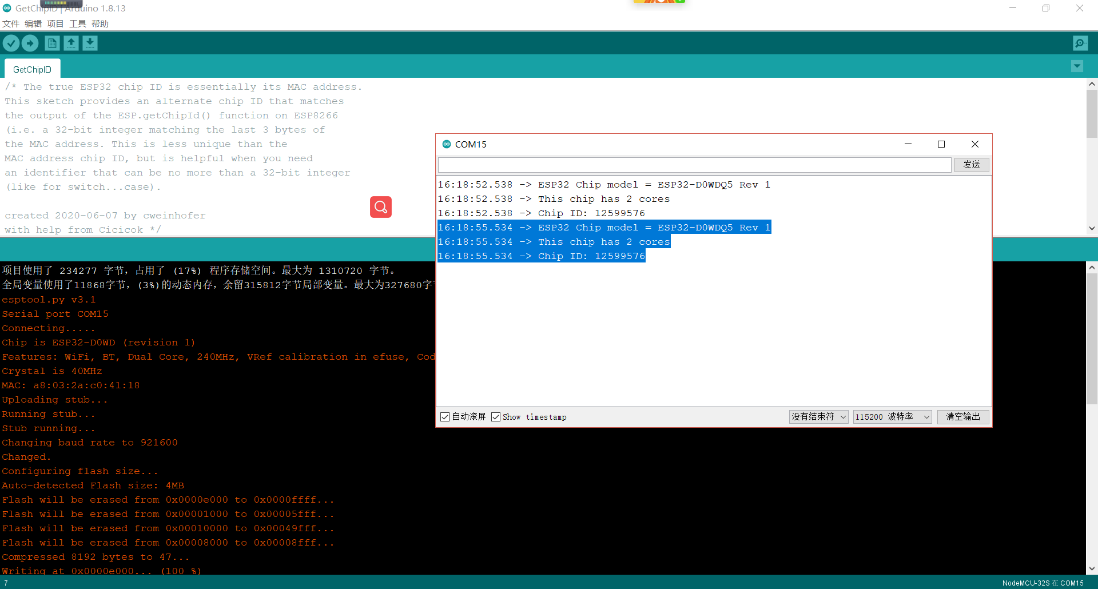Click the orange search icon in the editor

coord(380,207)
